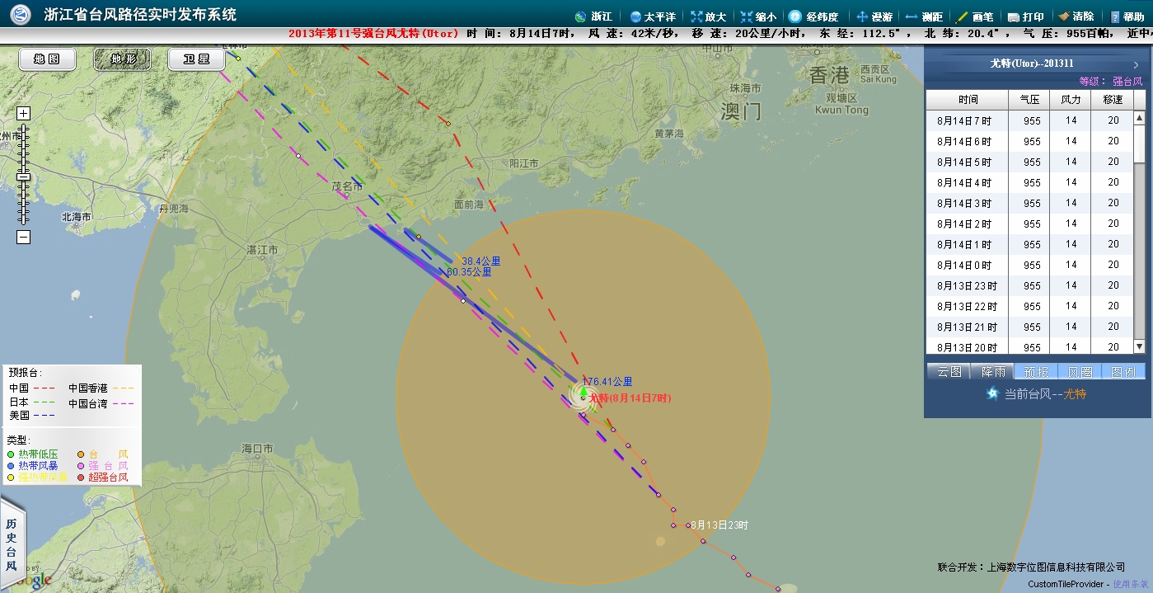Open the 云图 cloud image tab
1153x593 pixels.
coord(949,372)
